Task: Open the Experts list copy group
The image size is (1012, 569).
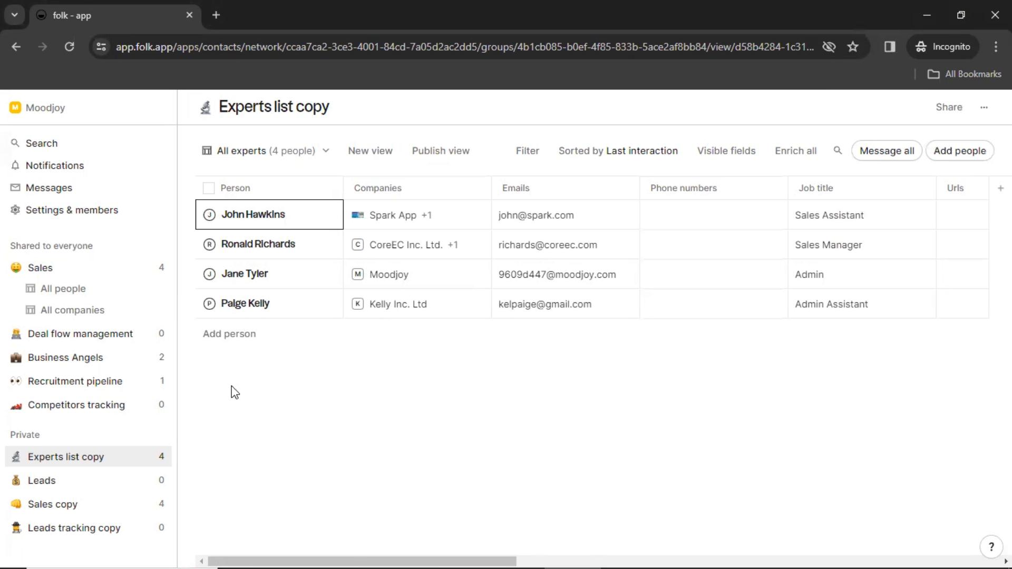Action: point(66,456)
